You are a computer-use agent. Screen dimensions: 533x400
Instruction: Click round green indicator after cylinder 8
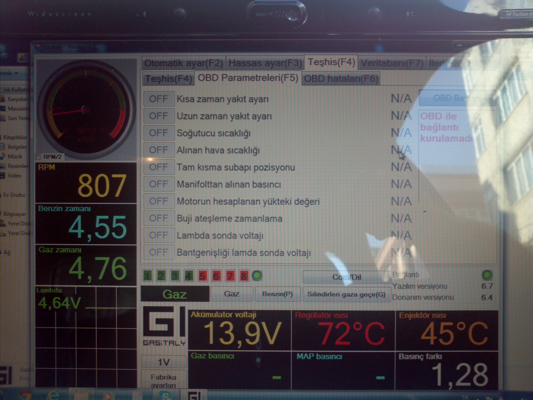click(257, 276)
